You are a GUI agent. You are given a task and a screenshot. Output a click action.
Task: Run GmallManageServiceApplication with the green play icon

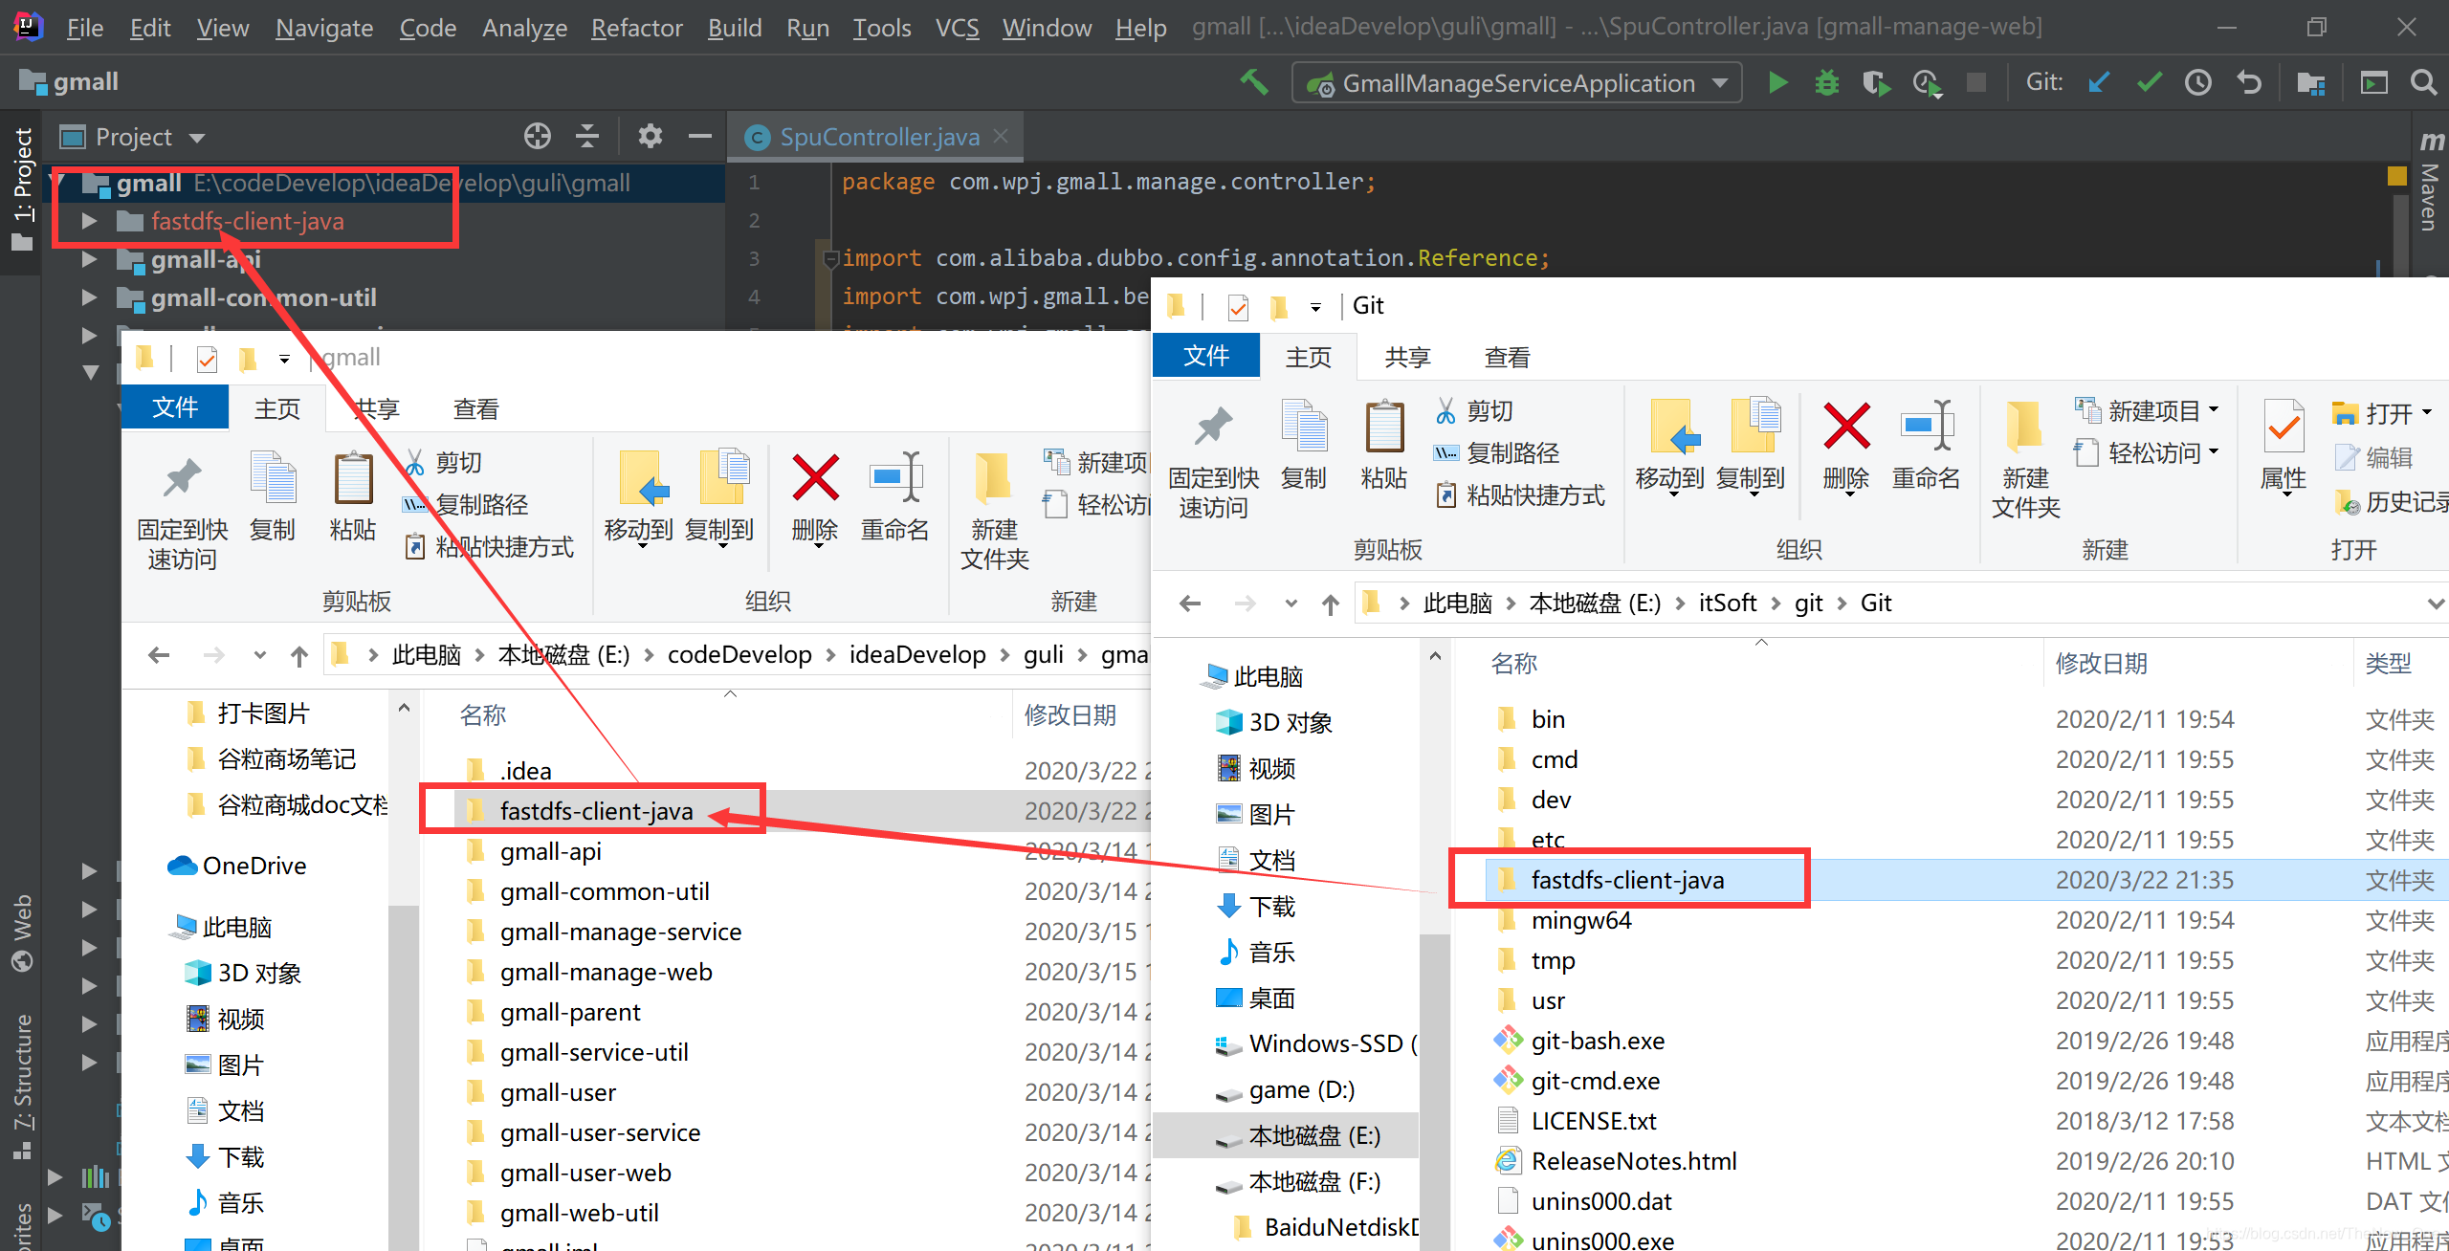[1777, 83]
